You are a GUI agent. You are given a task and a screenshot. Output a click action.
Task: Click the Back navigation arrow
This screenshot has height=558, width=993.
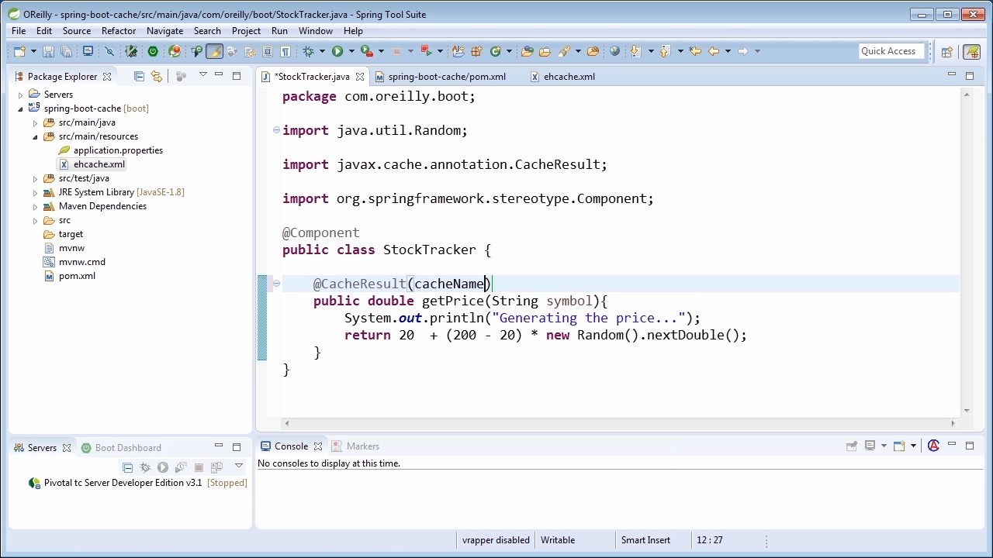click(714, 51)
